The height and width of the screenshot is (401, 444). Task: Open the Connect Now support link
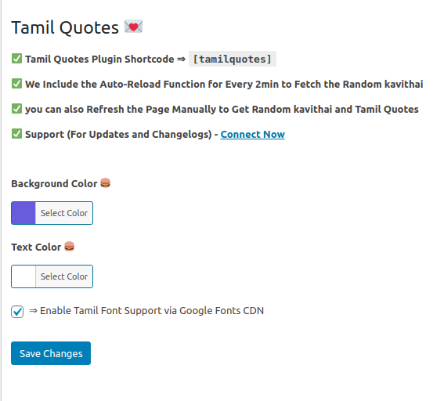coord(253,134)
